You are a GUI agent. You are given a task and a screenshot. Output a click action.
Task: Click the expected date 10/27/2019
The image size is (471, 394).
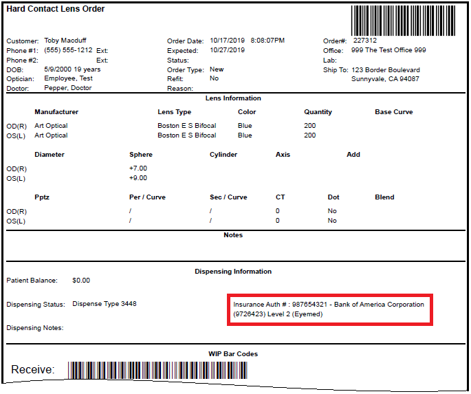(x=227, y=50)
